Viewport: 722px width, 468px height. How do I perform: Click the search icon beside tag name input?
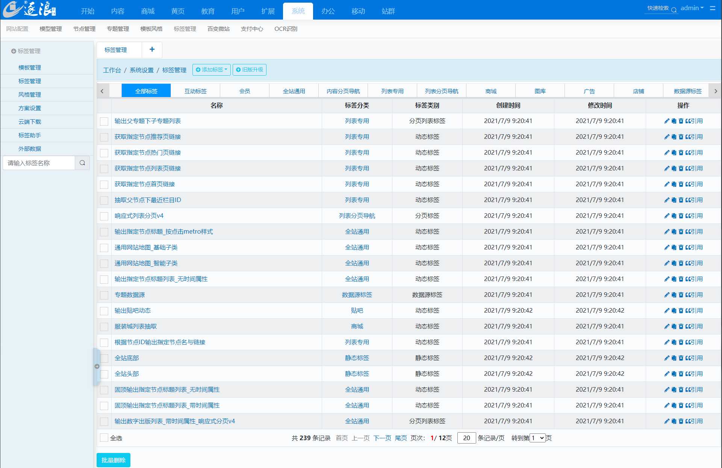tap(82, 163)
